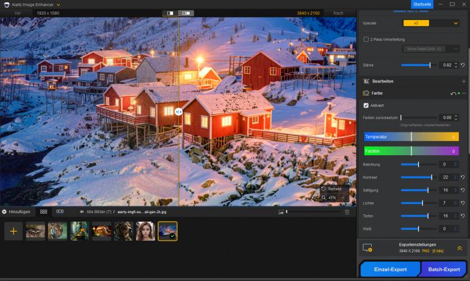Image resolution: width=470 pixels, height=281 pixels.
Task: Select the burger thumbnail
Action: (101, 232)
